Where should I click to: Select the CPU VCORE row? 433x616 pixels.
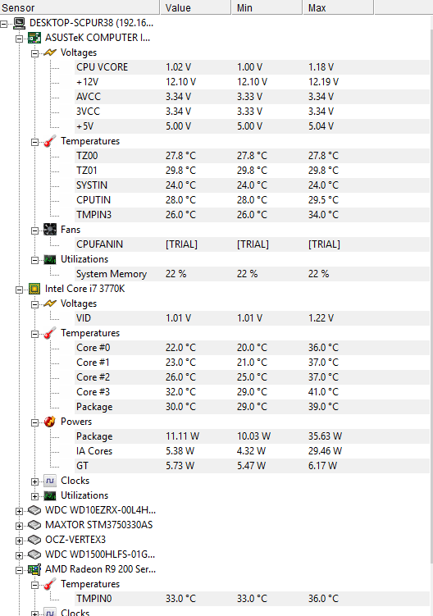click(252, 67)
